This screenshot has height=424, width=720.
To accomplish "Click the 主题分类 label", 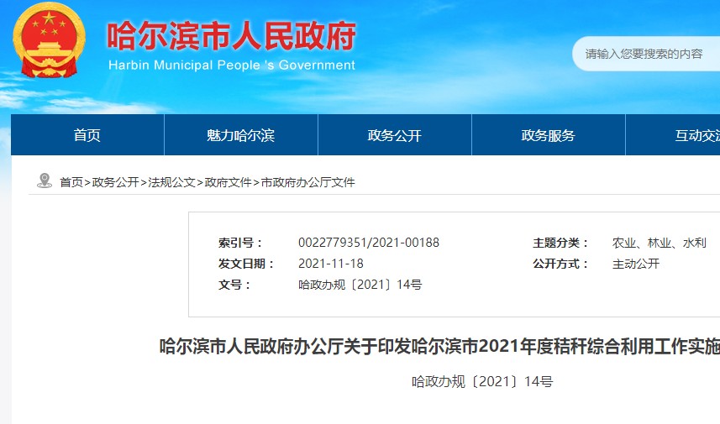I will [x=560, y=243].
